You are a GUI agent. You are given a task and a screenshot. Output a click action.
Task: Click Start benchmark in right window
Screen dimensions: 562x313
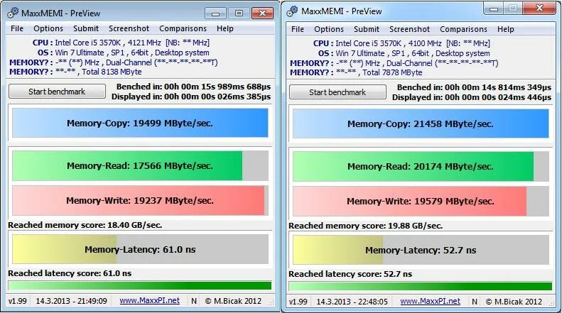coord(337,92)
